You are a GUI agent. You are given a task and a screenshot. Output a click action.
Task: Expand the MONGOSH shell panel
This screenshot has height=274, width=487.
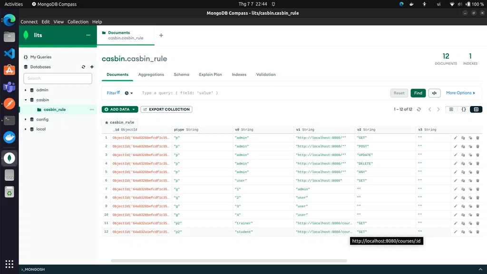[x=480, y=269]
